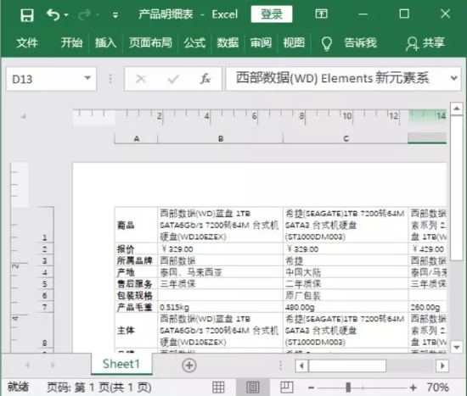Expand the Name Box dropdown arrow
Image resolution: width=467 pixels, height=396 pixels.
pyautogui.click(x=87, y=78)
